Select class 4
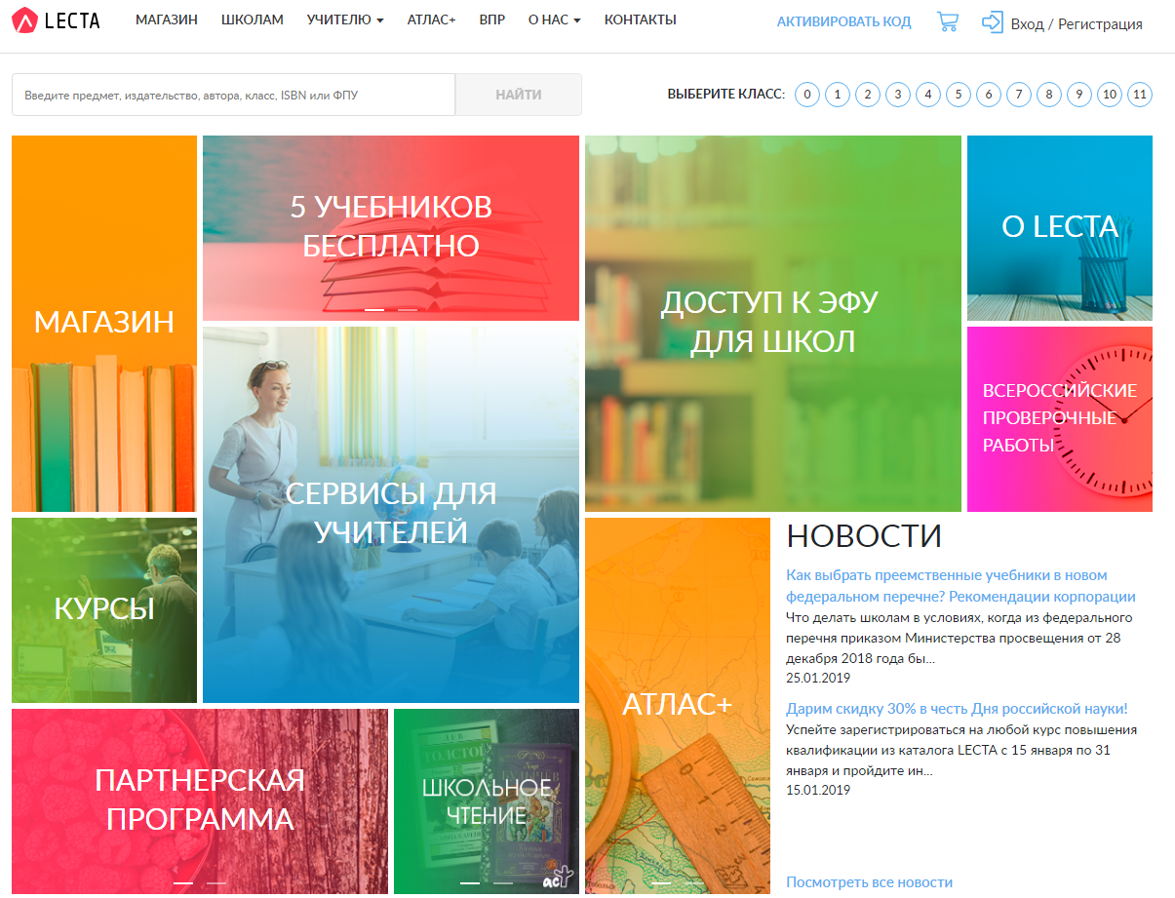Screen dimensions: 1175x898 (x=928, y=95)
